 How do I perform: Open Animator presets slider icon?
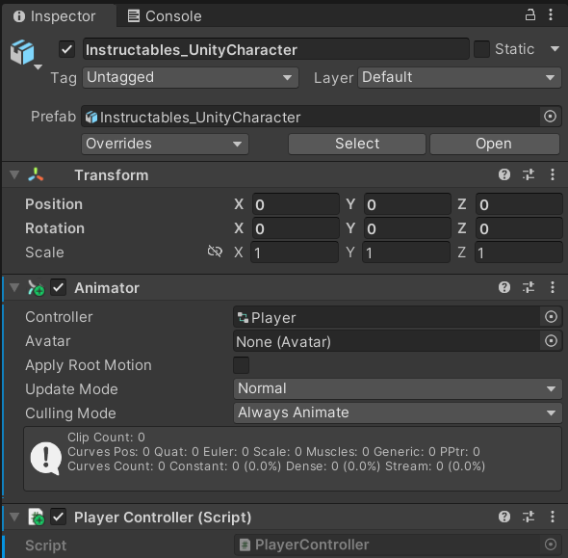529,287
